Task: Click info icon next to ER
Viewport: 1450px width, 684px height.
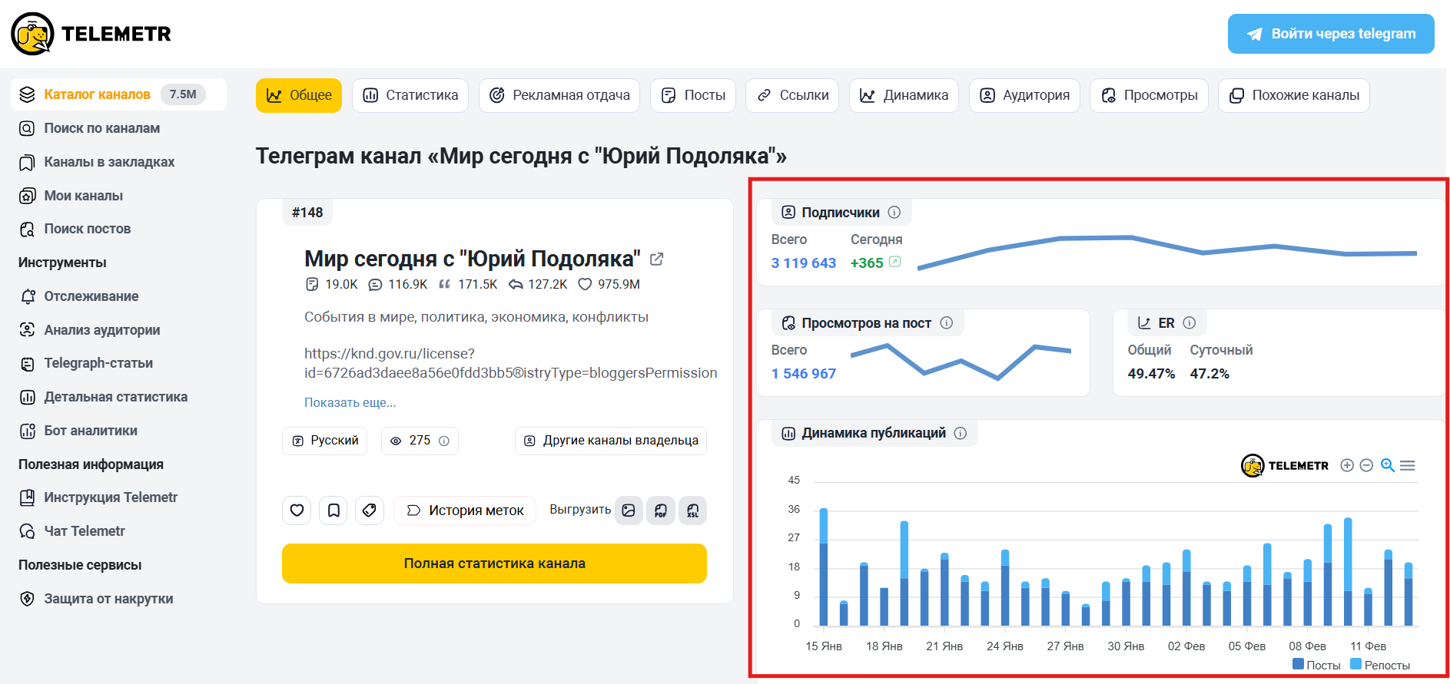Action: (x=1190, y=323)
